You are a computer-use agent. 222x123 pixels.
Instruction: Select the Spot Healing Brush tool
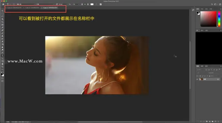(2, 30)
